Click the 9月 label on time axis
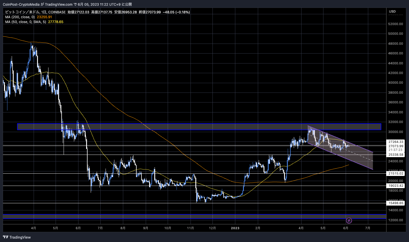 [x=146, y=228]
